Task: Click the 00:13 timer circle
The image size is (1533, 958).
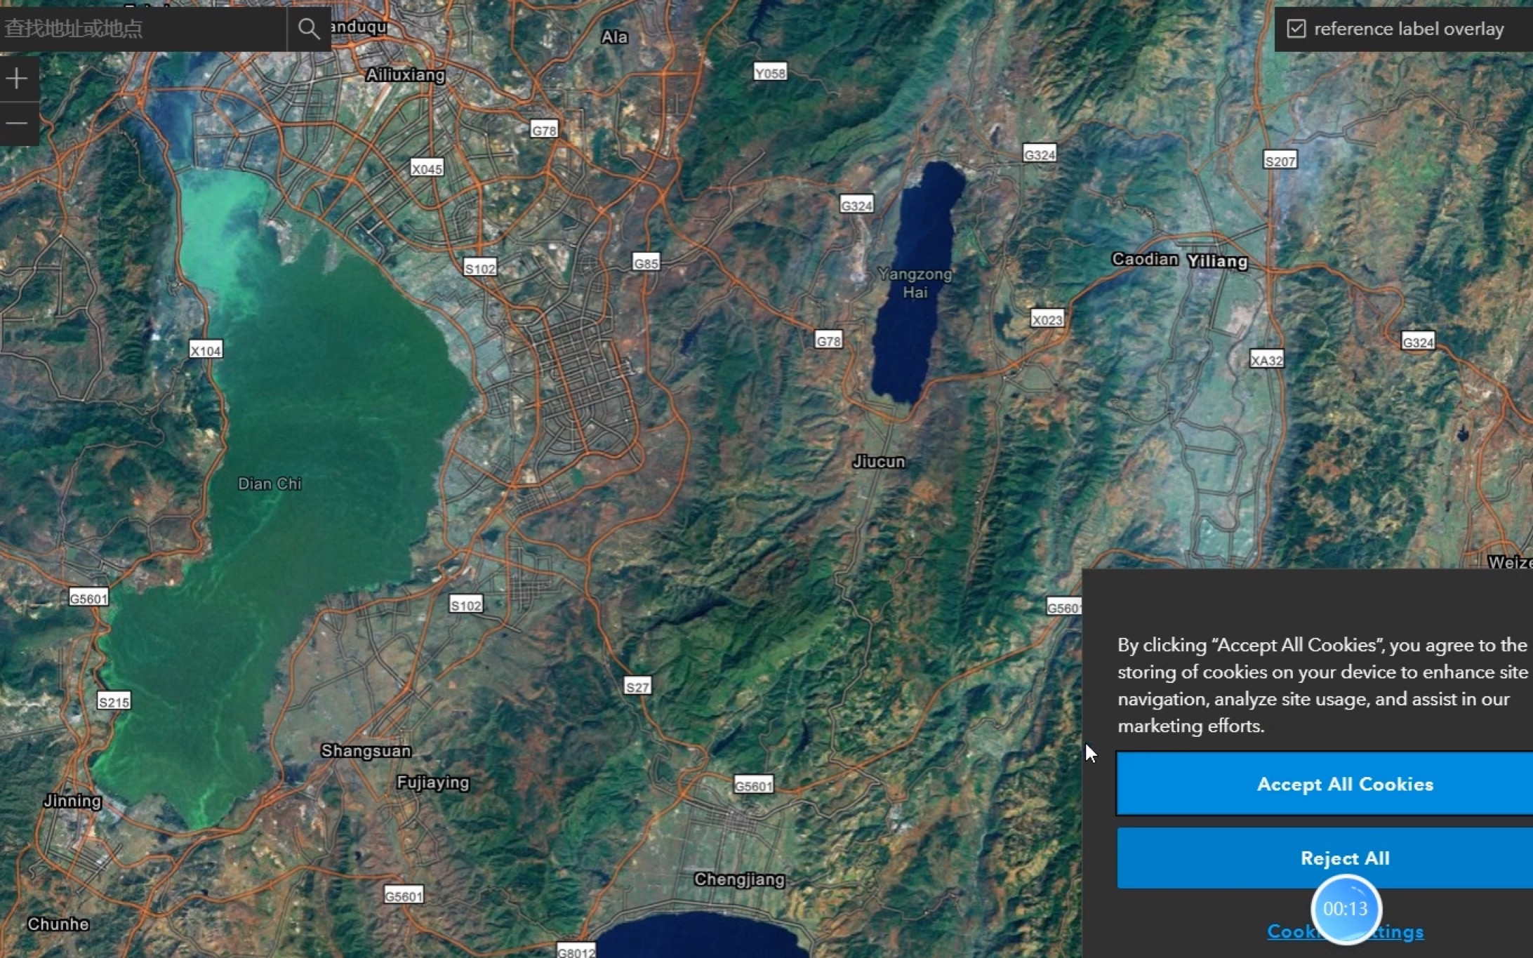Action: 1345,908
